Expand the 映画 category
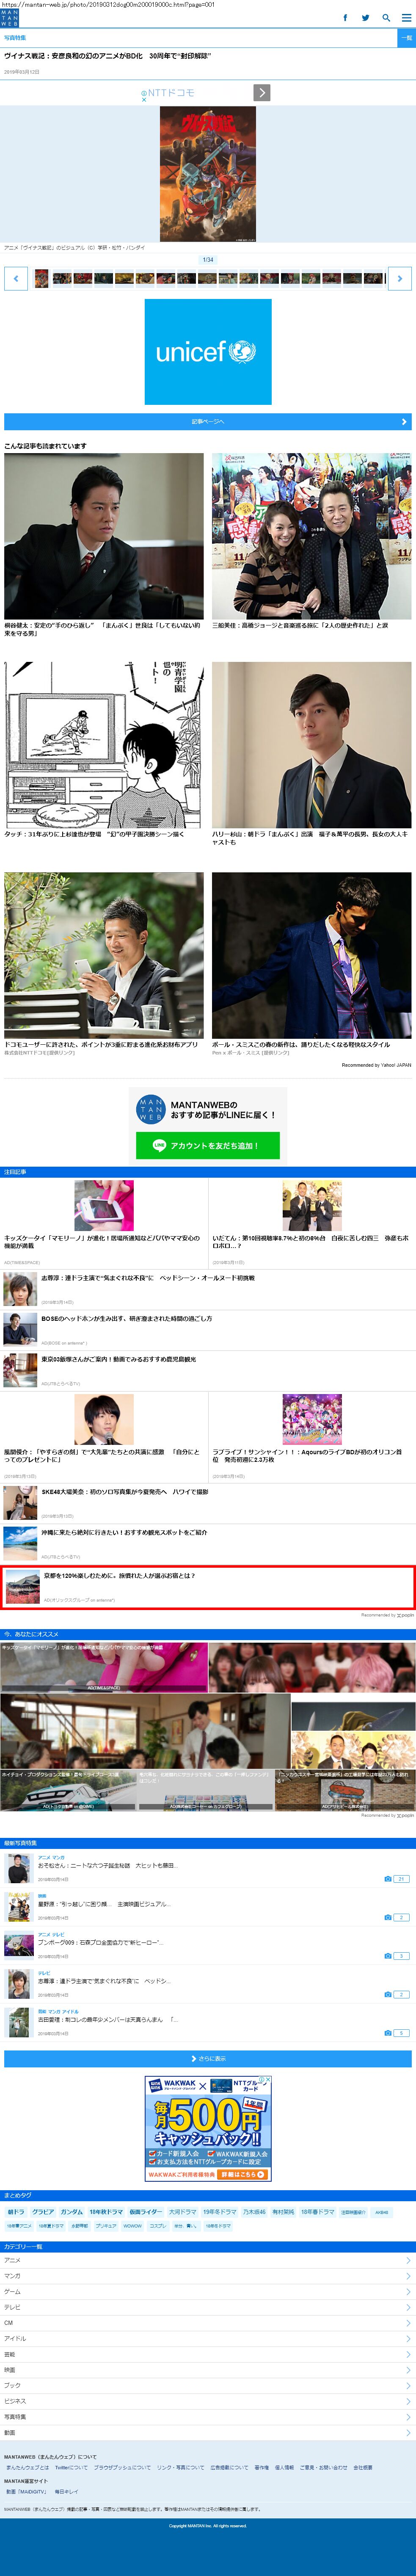This screenshot has width=416, height=2576. [208, 2370]
